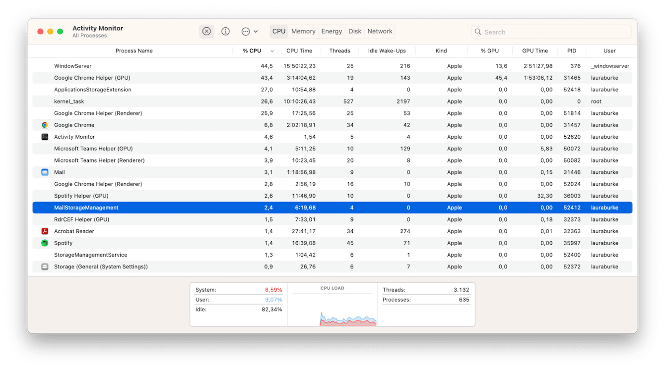The width and height of the screenshot is (665, 370).
Task: Click the Mail app icon in list
Action: click(x=45, y=172)
